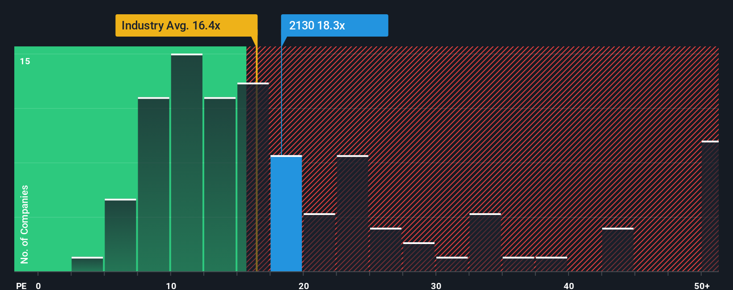Click the x-axis tick label '50+'
Viewport: 733px width, 290px height.
pyautogui.click(x=702, y=286)
